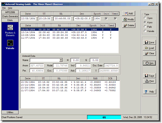Switch to Utilities sidebar section

coord(10,112)
